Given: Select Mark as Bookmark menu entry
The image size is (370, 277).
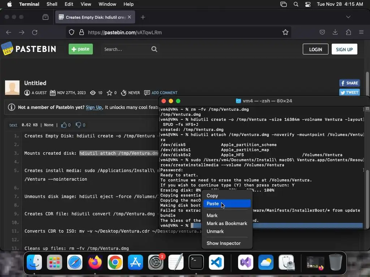Looking at the screenshot, I should tap(227, 224).
